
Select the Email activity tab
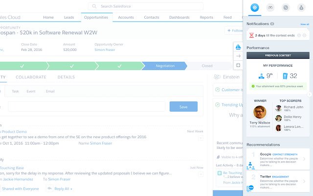50,92
